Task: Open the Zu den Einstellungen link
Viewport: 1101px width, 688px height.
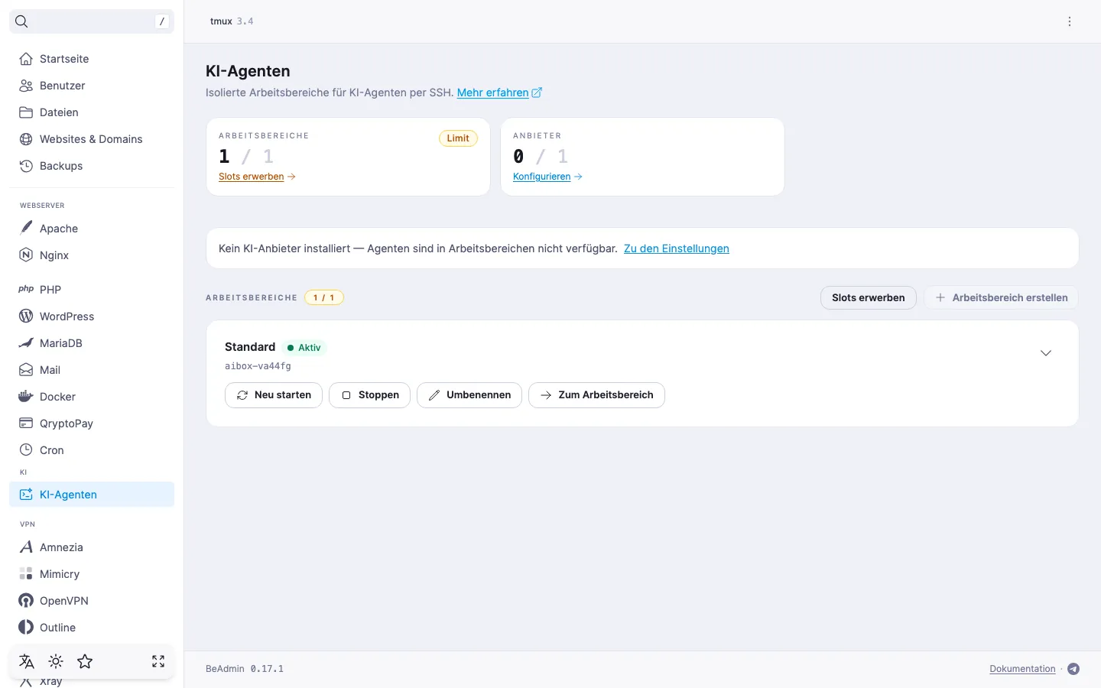Action: pos(677,248)
